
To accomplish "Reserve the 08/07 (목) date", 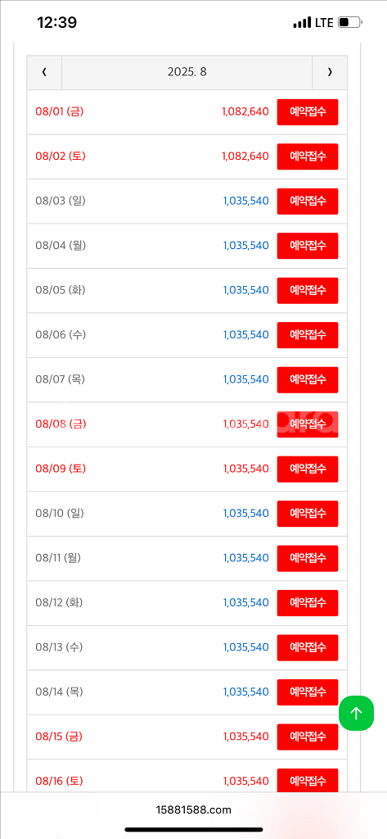I will (308, 380).
